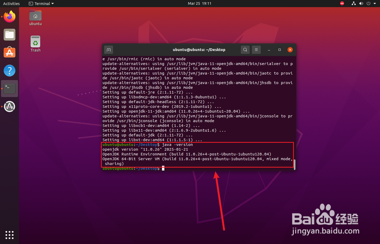
Task: Open a new tab in the terminal
Action: pyautogui.click(x=109, y=50)
